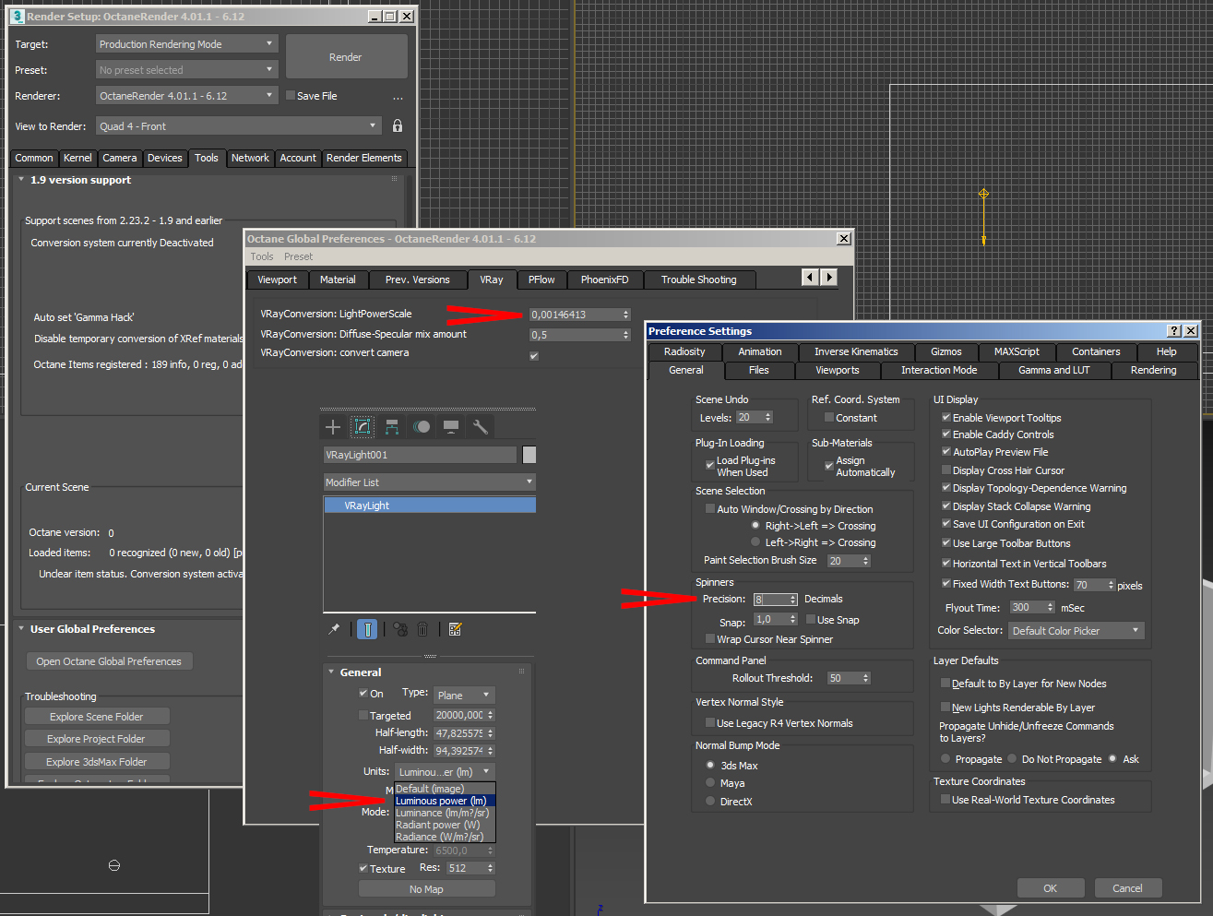
Task: Open the Preset dropdown
Action: (x=186, y=70)
